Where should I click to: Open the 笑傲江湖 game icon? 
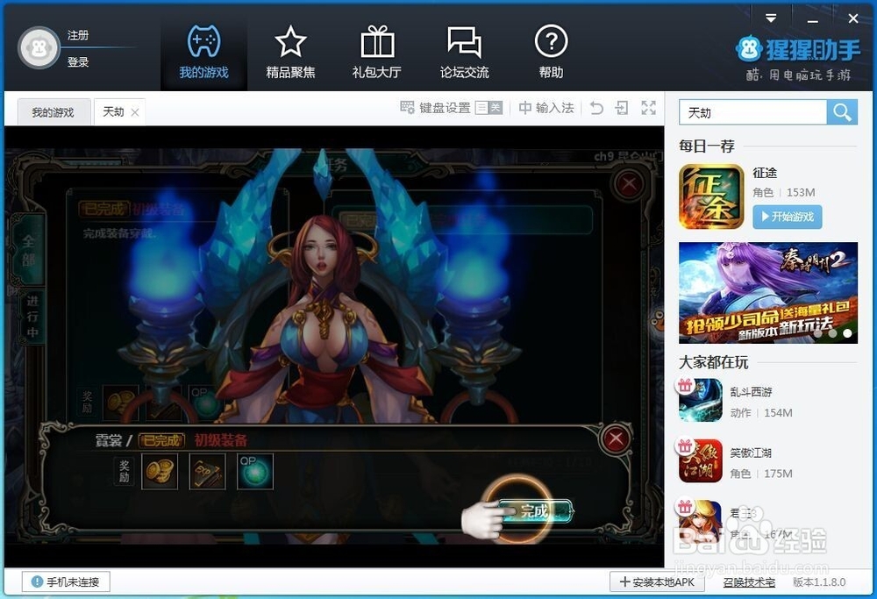coord(701,460)
